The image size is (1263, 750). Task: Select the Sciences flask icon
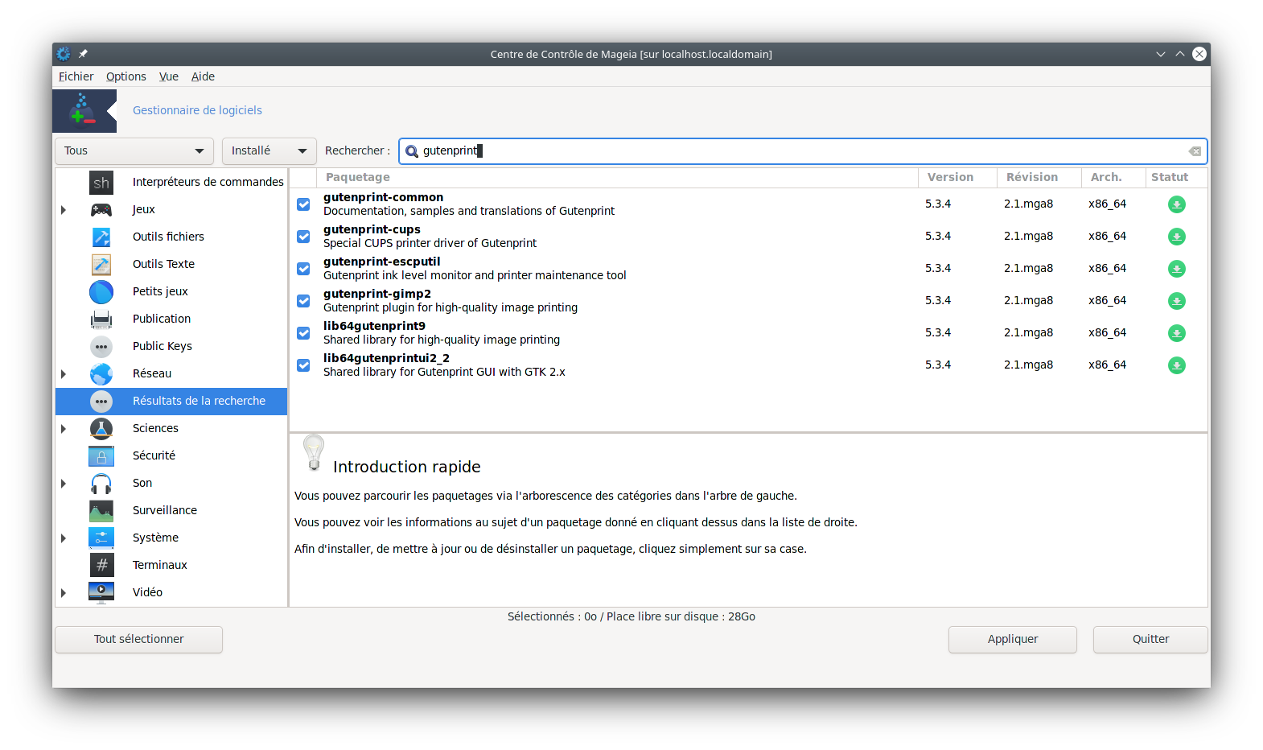coord(101,429)
